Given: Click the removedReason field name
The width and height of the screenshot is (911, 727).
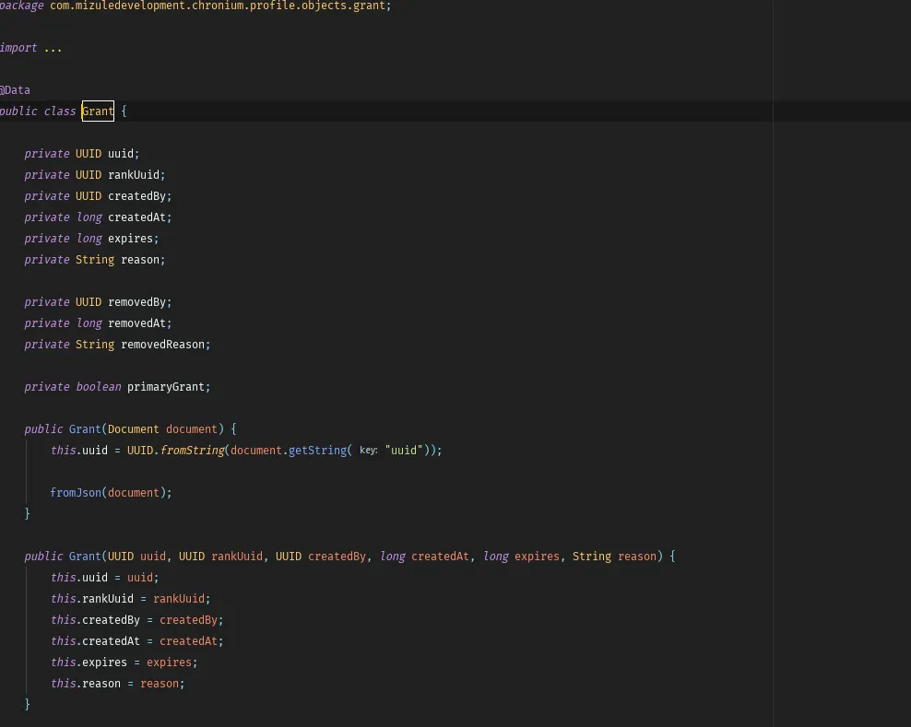Looking at the screenshot, I should (162, 345).
